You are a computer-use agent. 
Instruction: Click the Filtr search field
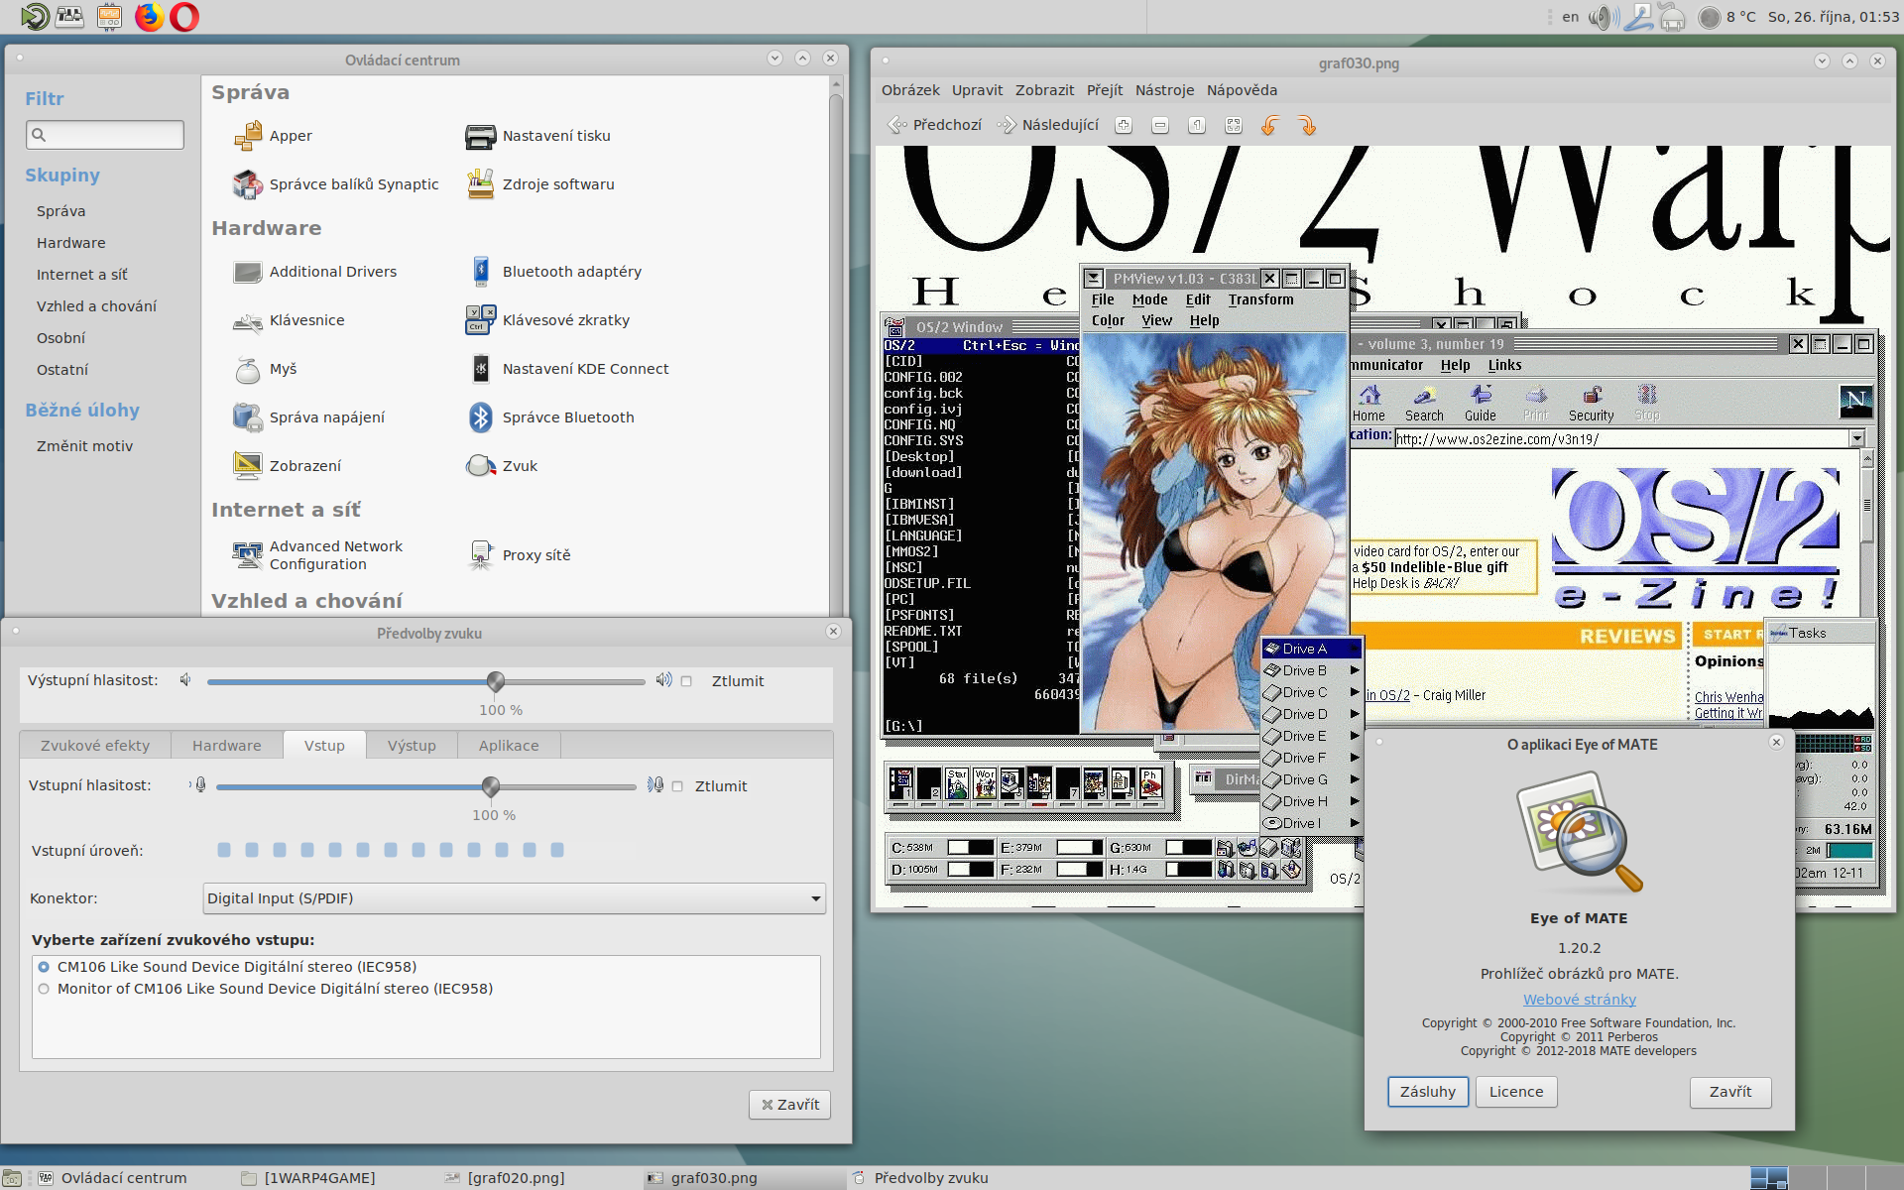[105, 135]
